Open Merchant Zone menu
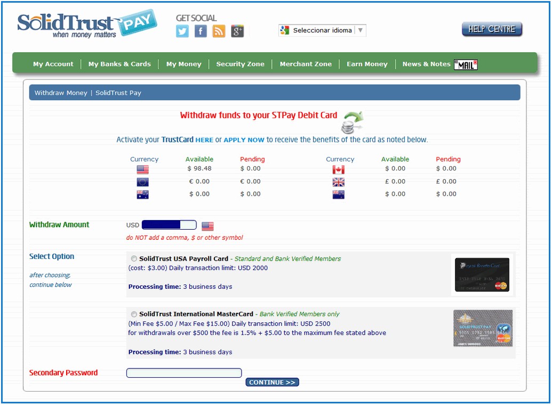This screenshot has height=405, width=552. point(306,64)
